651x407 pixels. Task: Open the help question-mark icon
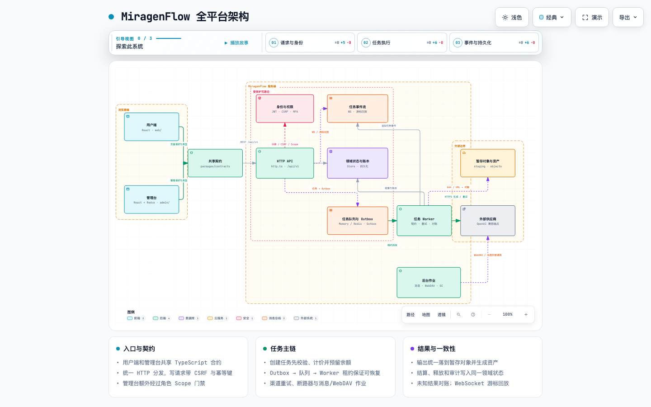click(473, 315)
